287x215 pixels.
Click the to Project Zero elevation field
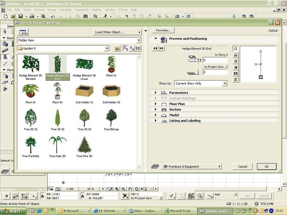coord(215,72)
